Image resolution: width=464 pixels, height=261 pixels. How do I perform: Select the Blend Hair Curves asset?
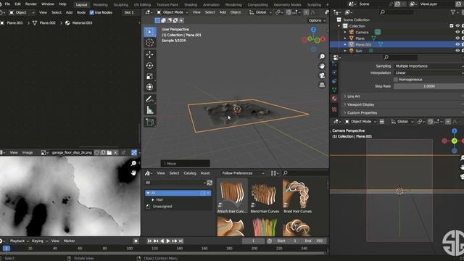[265, 196]
